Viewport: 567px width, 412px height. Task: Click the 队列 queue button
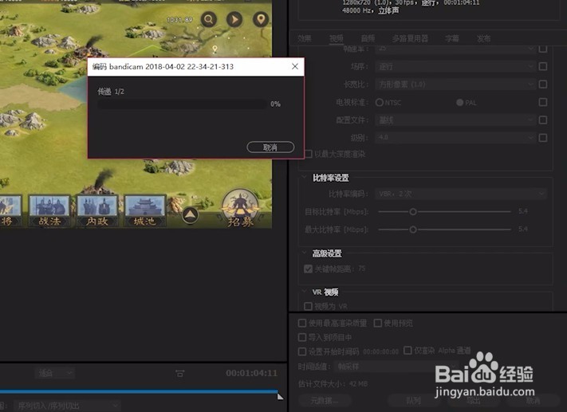(x=413, y=400)
